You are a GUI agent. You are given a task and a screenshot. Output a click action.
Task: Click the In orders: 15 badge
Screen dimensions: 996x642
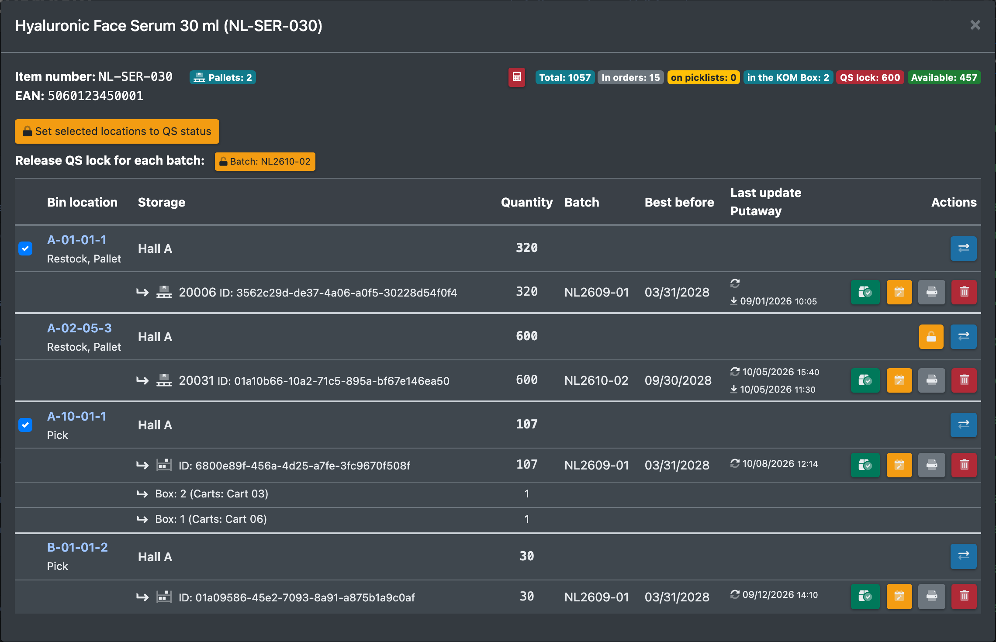pos(630,77)
